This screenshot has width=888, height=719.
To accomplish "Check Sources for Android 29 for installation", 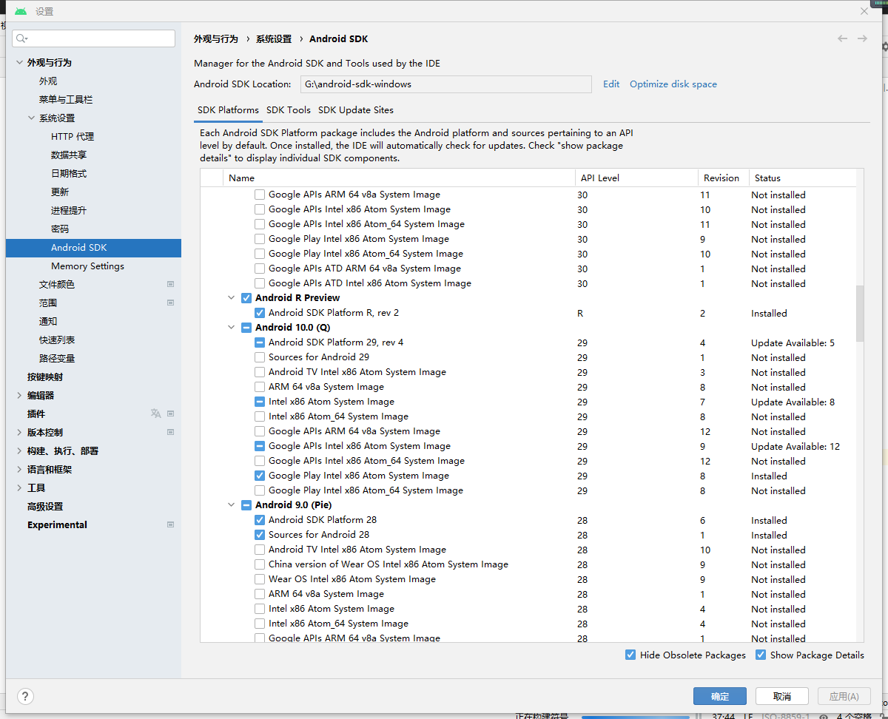I will [259, 357].
